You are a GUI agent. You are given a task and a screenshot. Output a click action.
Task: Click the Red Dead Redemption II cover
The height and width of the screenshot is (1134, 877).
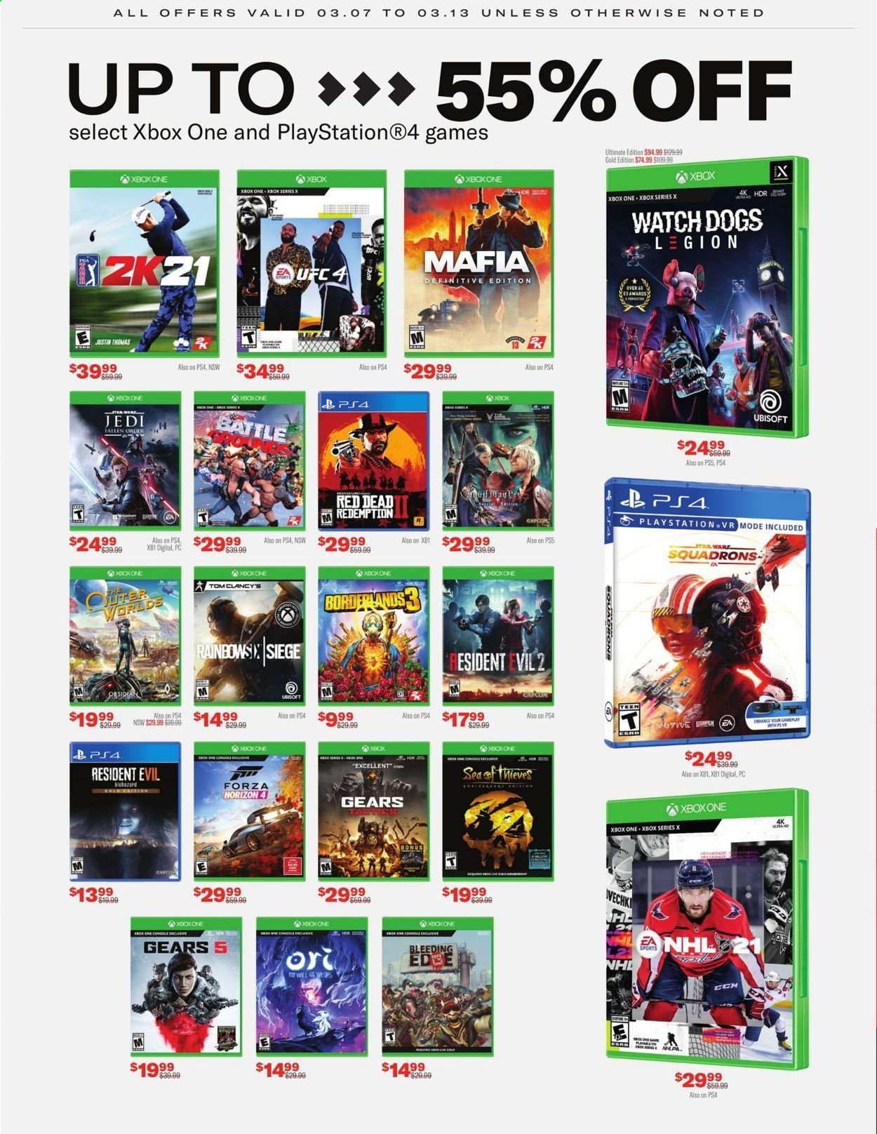pos(374,461)
